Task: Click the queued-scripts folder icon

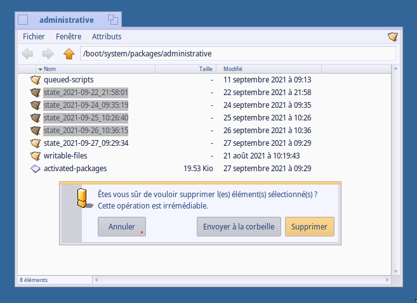Action: [x=36, y=80]
